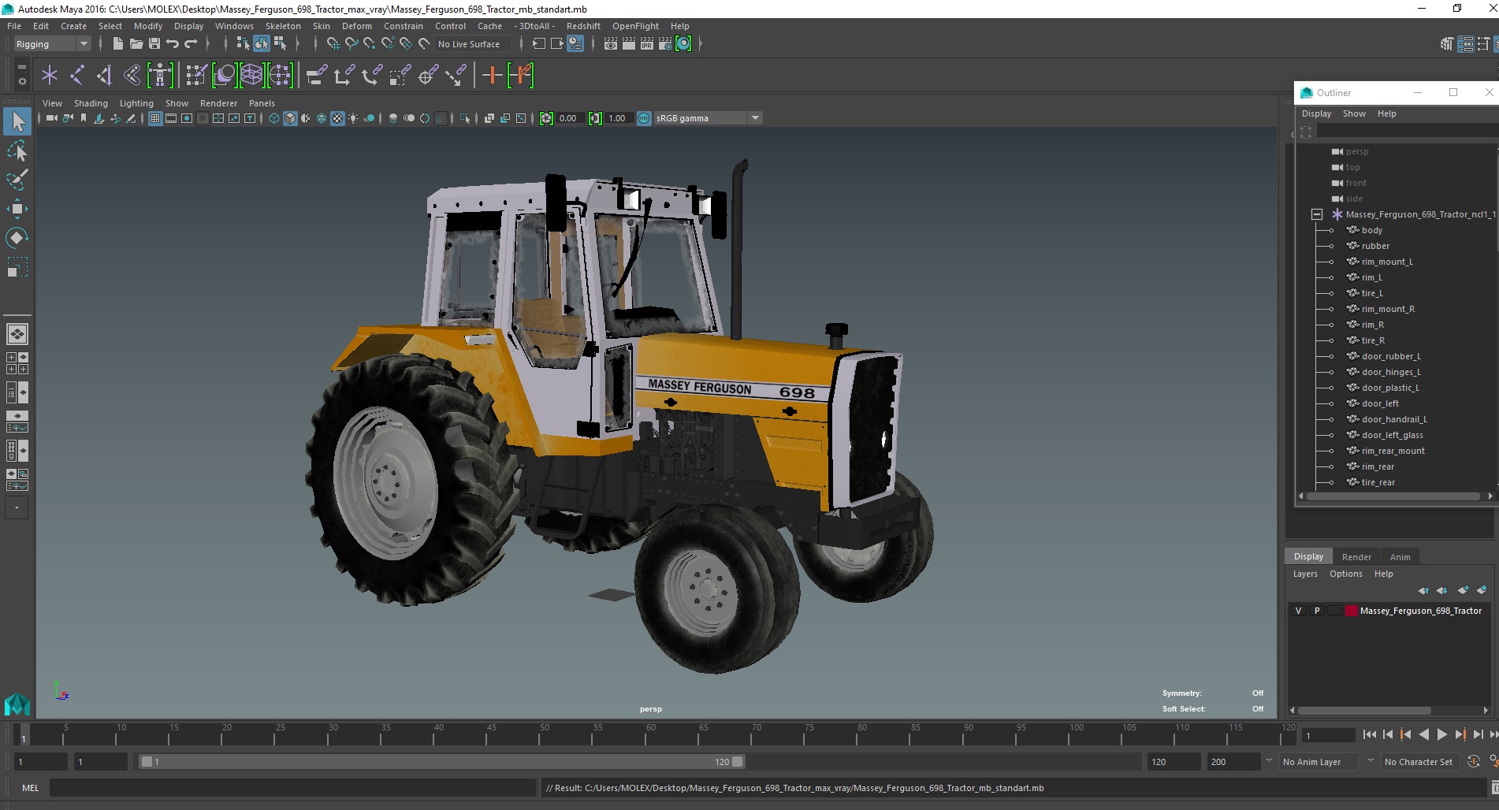The width and height of the screenshot is (1499, 810).
Task: Activate the Paint Selection tool
Action: click(17, 180)
